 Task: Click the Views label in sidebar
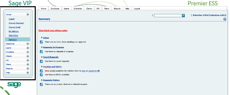click(x=8, y=64)
